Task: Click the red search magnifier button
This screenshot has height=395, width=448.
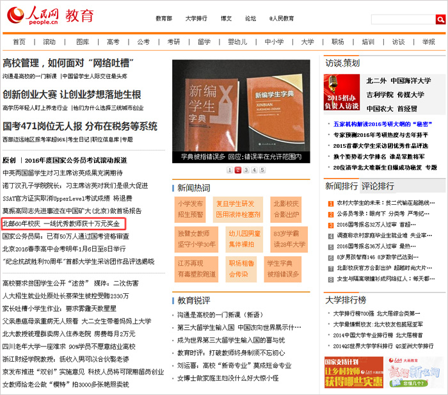Action: (x=440, y=19)
